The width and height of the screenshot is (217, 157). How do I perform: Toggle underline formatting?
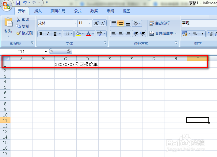(55, 34)
